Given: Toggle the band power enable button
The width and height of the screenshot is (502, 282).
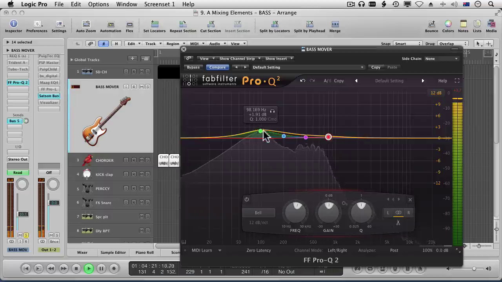Looking at the screenshot, I should [247, 199].
